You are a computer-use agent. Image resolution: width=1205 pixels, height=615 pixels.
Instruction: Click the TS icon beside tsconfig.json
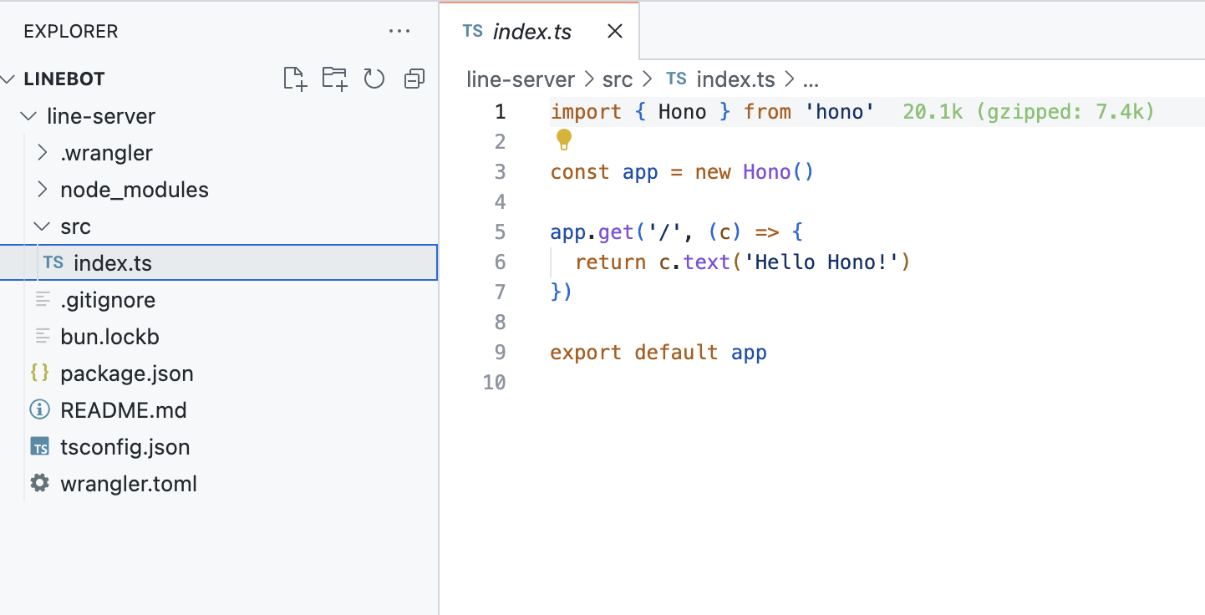click(x=39, y=447)
